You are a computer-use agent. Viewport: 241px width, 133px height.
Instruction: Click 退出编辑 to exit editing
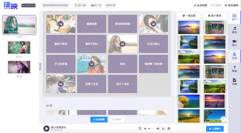(231, 5)
